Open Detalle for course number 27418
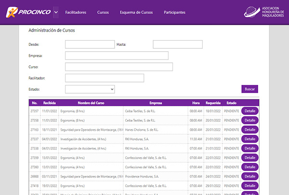 pyautogui.click(x=250, y=185)
